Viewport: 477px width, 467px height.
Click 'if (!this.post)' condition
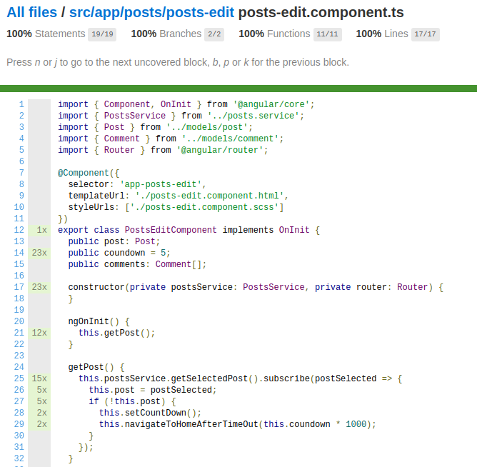(127, 401)
